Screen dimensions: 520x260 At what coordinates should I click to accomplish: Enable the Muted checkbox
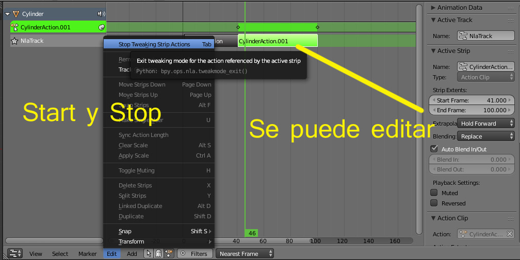point(434,193)
